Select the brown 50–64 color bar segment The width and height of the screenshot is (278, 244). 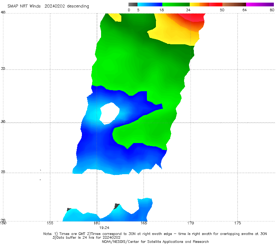pyautogui.click(x=234, y=5)
